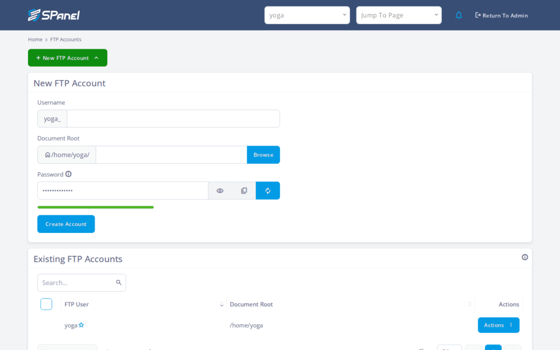This screenshot has height=350, width=560.
Task: Go to Home breadcrumb
Action: (35, 39)
